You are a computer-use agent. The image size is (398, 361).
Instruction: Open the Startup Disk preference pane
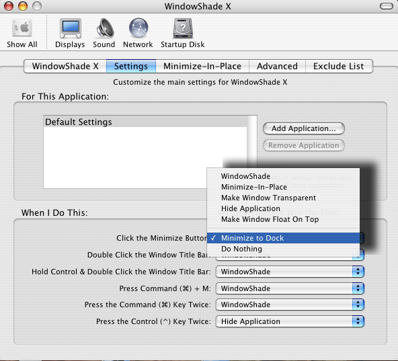click(x=183, y=33)
